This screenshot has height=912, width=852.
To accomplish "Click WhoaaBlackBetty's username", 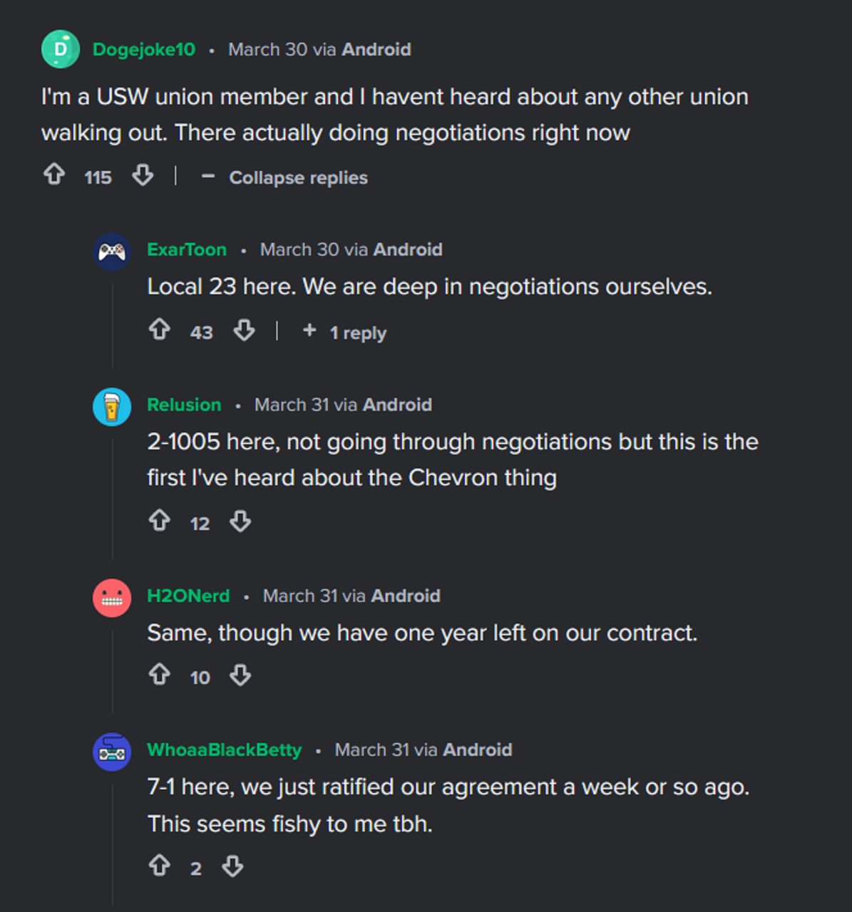I will coord(225,750).
